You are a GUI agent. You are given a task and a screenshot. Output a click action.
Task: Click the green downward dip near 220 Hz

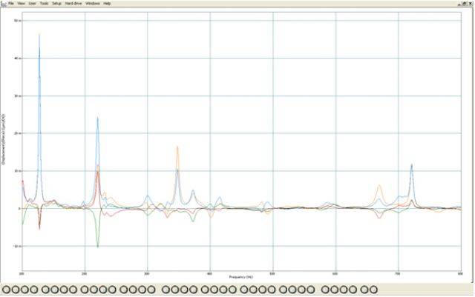point(97,246)
